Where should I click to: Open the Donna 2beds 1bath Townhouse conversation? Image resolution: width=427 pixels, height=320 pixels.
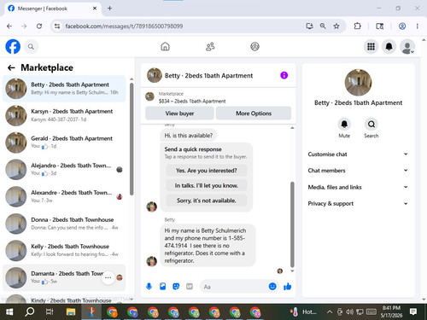(64, 224)
